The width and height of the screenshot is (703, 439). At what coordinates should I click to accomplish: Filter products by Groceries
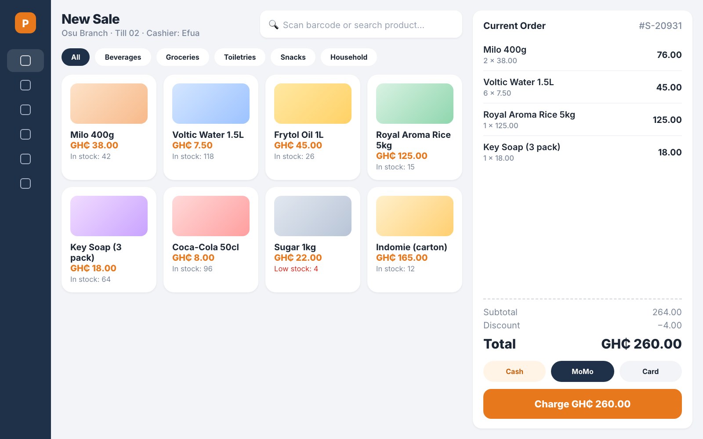pyautogui.click(x=182, y=57)
